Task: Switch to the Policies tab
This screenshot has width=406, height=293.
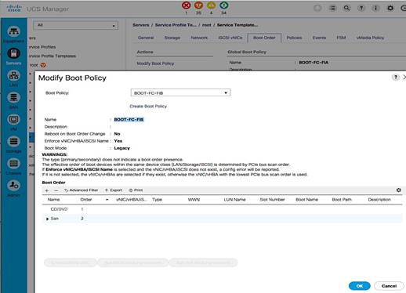Action: [x=294, y=38]
